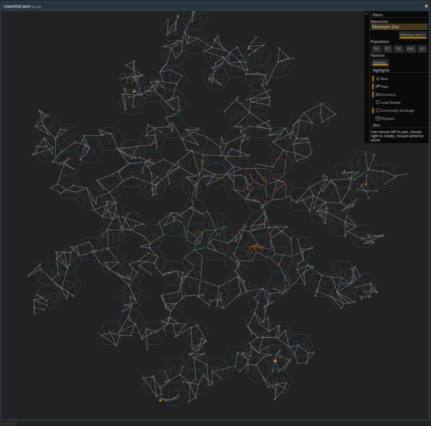Filter population by PIO
The image size is (431, 426).
[376, 49]
